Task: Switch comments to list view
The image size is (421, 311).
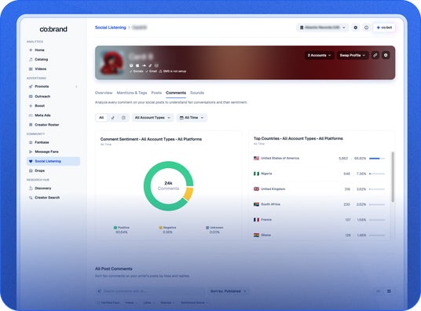Action: [379, 291]
